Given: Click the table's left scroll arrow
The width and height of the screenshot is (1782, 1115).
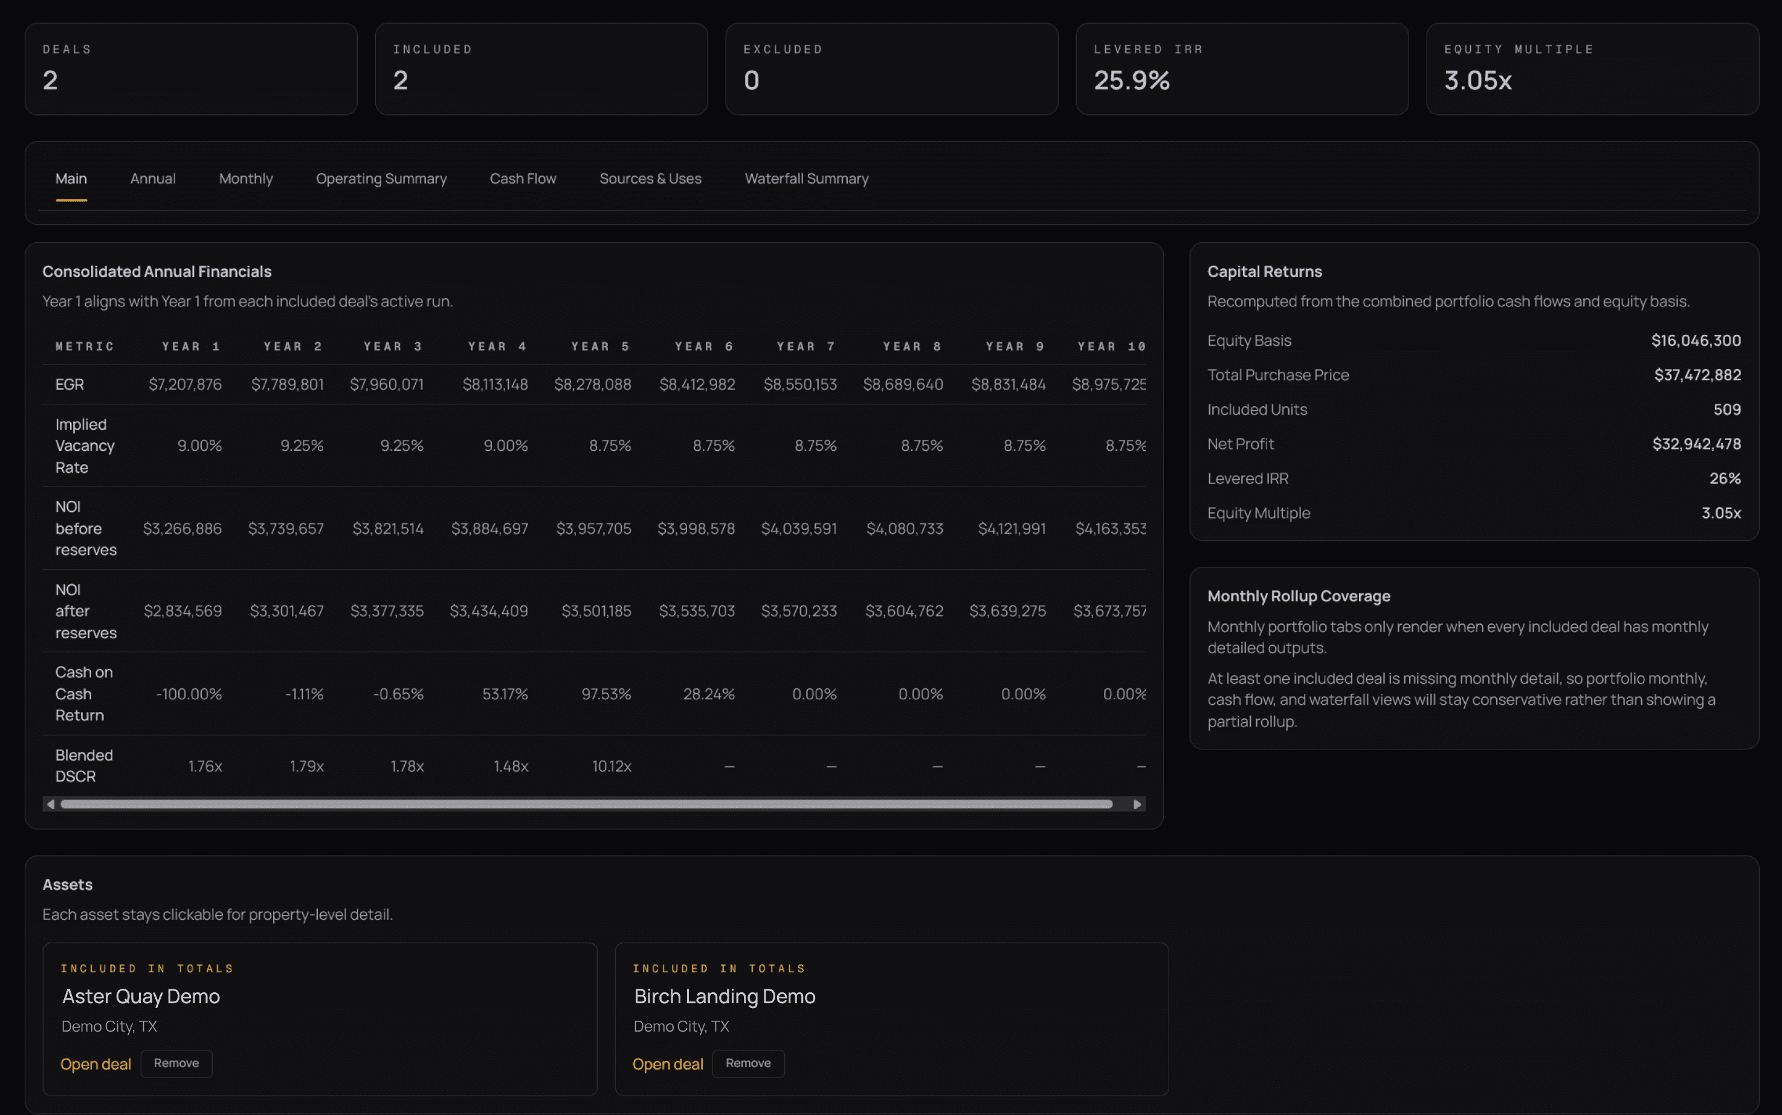Looking at the screenshot, I should pos(50,804).
